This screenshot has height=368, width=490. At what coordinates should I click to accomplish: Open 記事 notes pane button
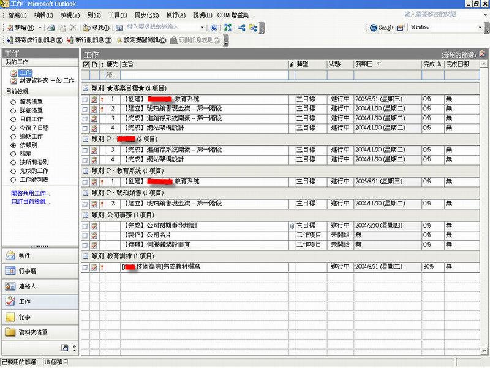(40, 317)
